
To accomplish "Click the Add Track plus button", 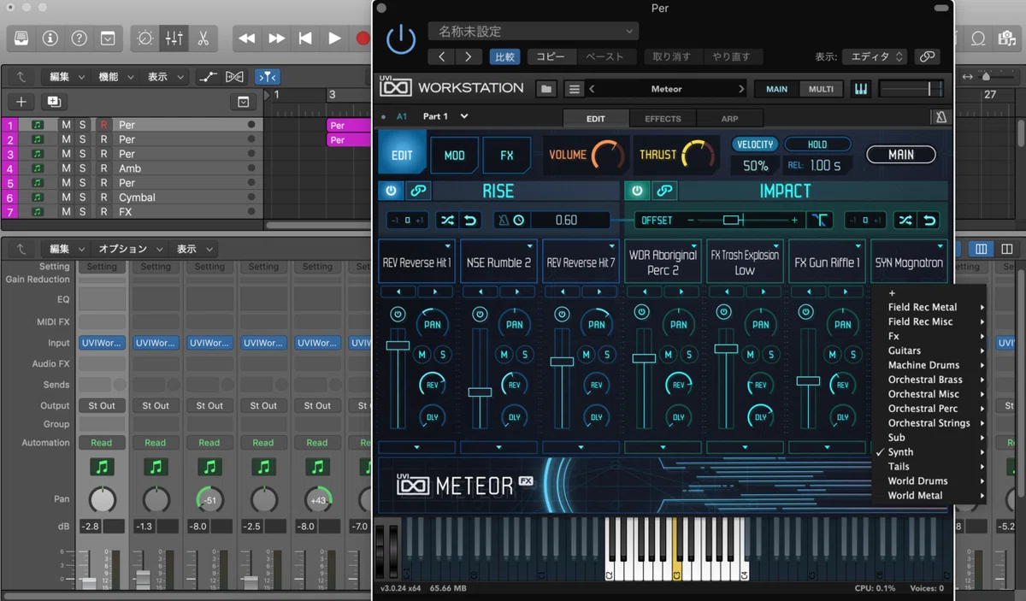I will click(x=21, y=102).
